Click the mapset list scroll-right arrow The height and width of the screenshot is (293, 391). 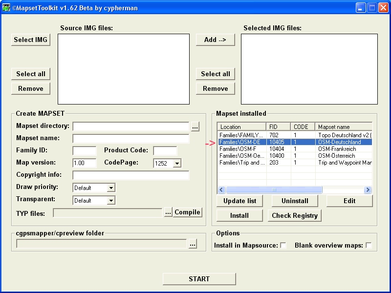[368, 190]
